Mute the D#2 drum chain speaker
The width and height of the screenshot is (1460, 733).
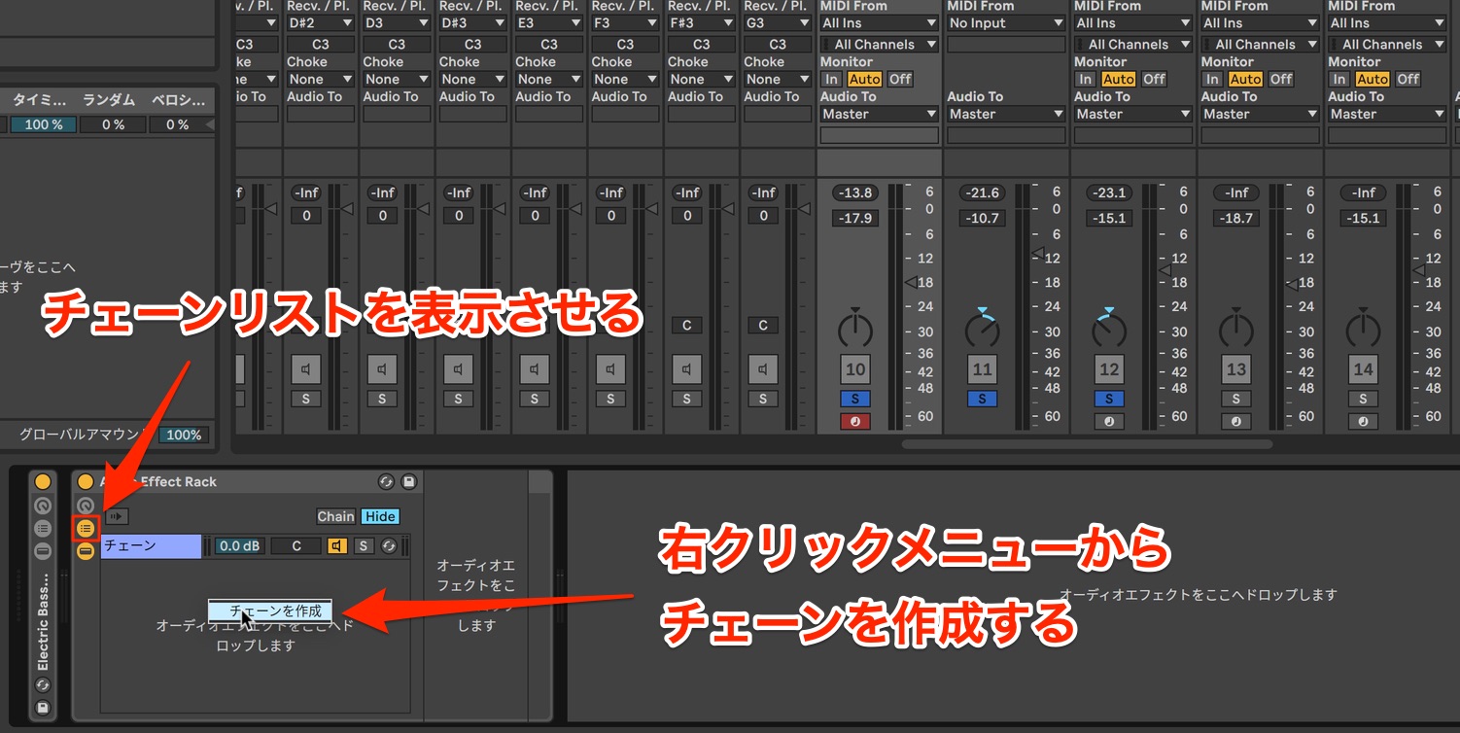[x=306, y=369]
